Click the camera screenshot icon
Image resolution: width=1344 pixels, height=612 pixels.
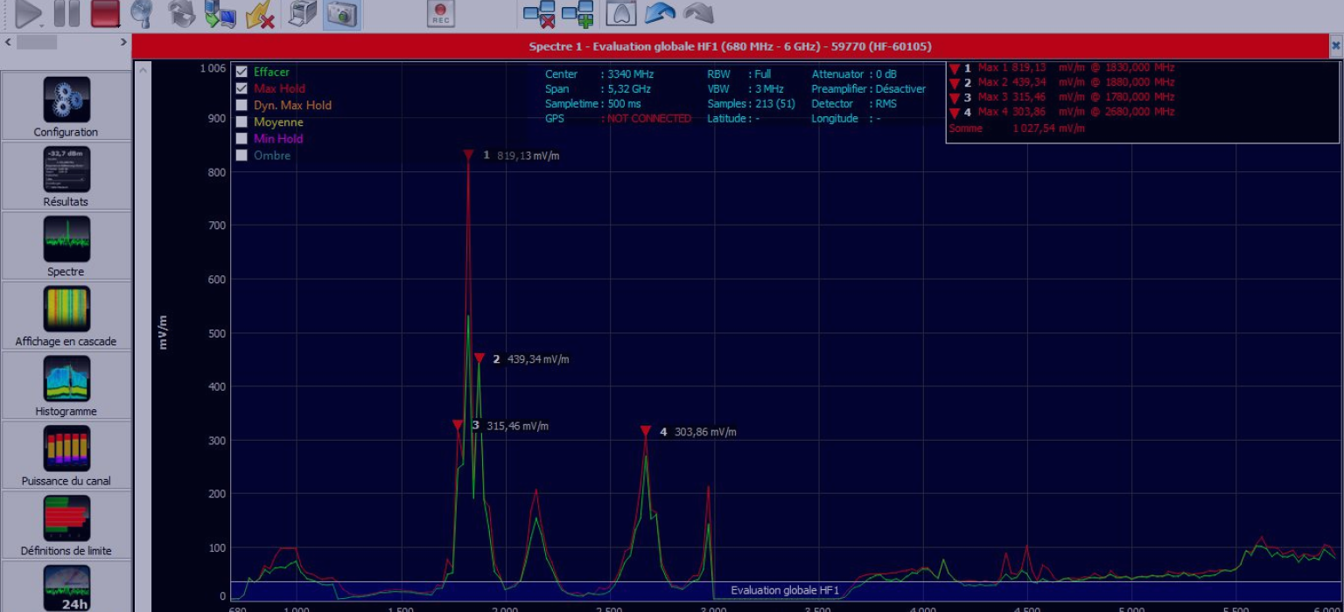pos(342,13)
